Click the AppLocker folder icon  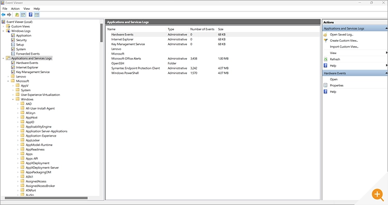click(23, 140)
